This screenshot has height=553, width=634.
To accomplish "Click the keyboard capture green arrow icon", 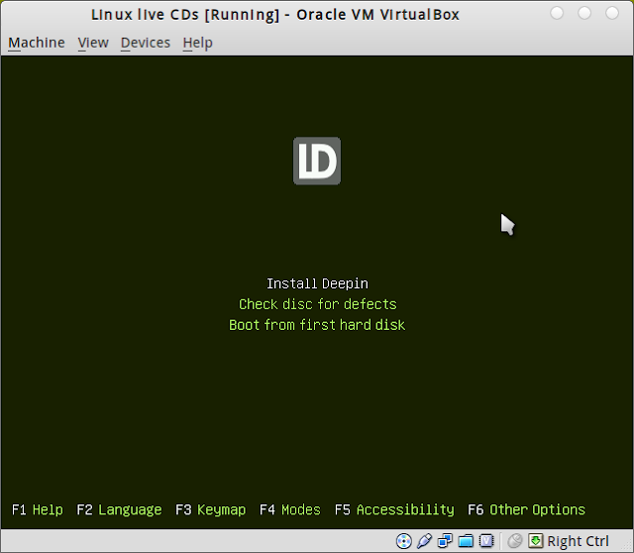I will pyautogui.click(x=535, y=541).
